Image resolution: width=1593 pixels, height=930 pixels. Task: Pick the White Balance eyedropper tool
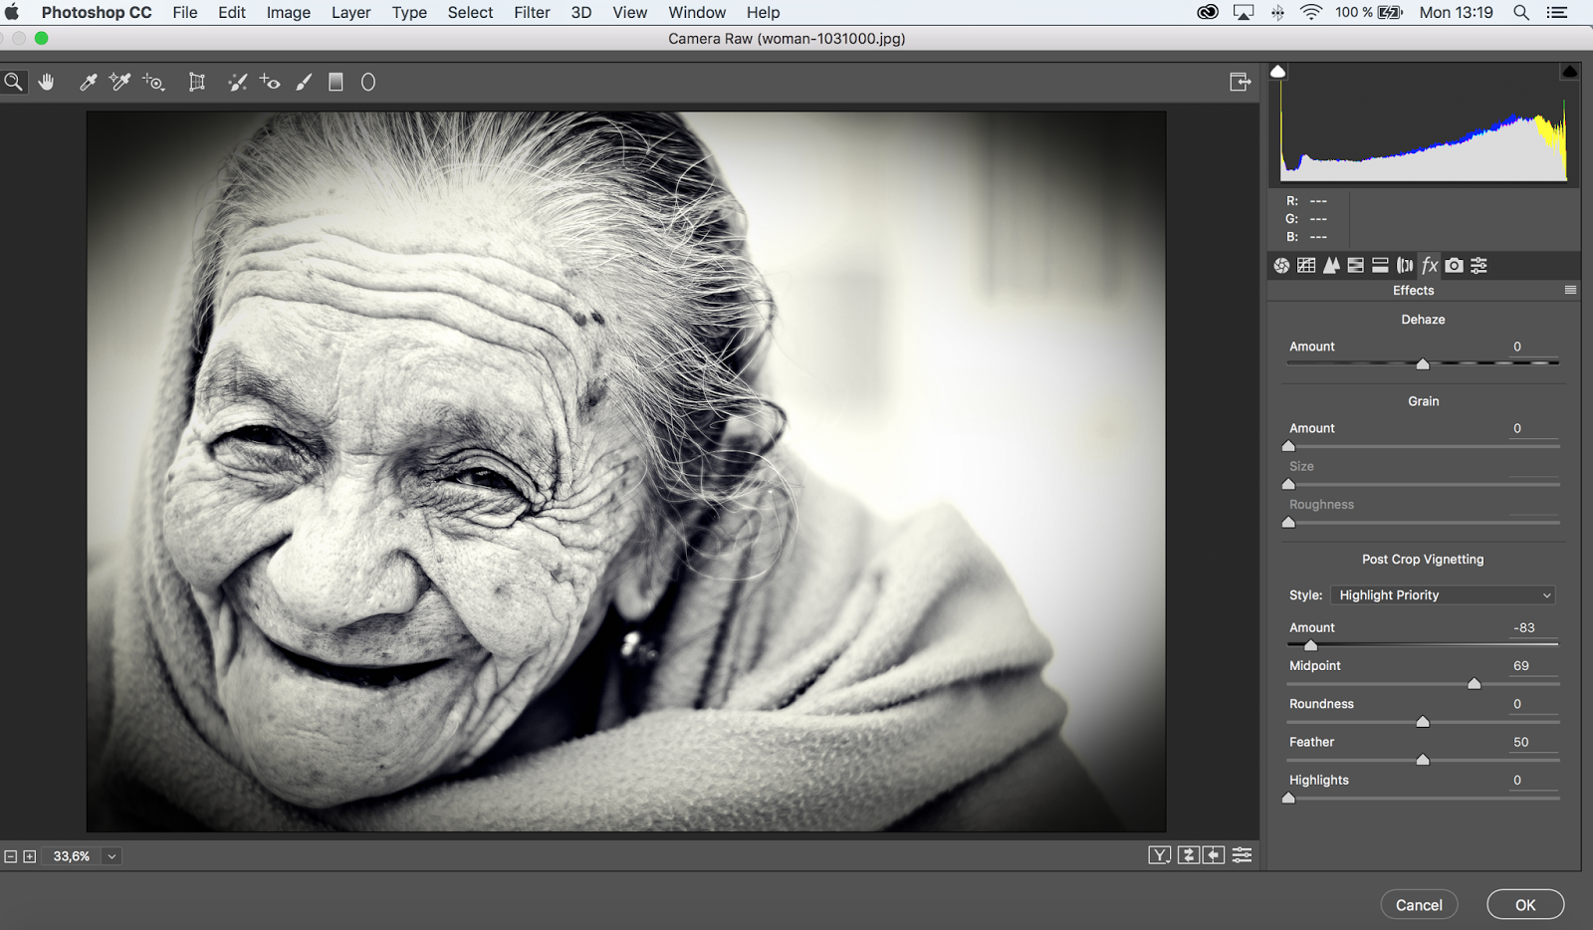click(88, 82)
